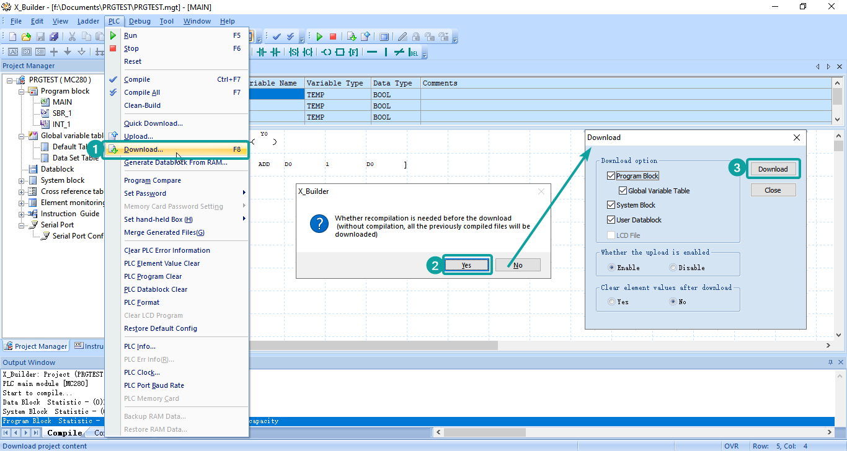Click Yes in the recompilation prompt

point(466,265)
